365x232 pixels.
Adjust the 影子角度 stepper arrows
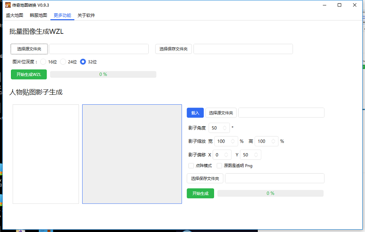[224, 128]
